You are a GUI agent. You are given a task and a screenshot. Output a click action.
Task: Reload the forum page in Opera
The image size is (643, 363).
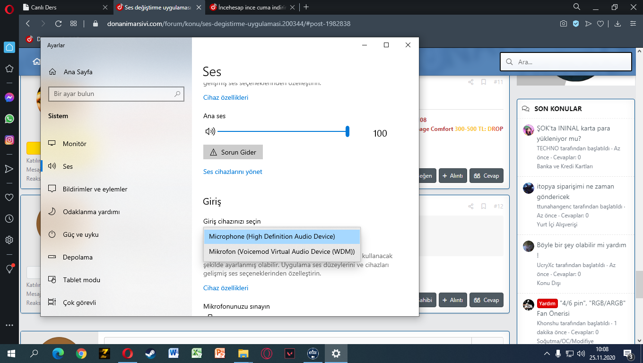(58, 24)
